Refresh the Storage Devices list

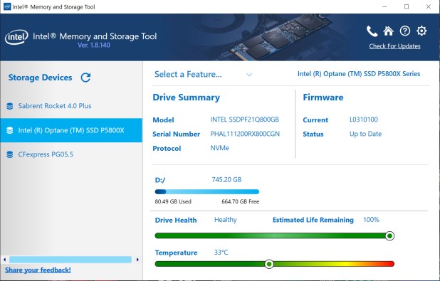click(x=85, y=78)
